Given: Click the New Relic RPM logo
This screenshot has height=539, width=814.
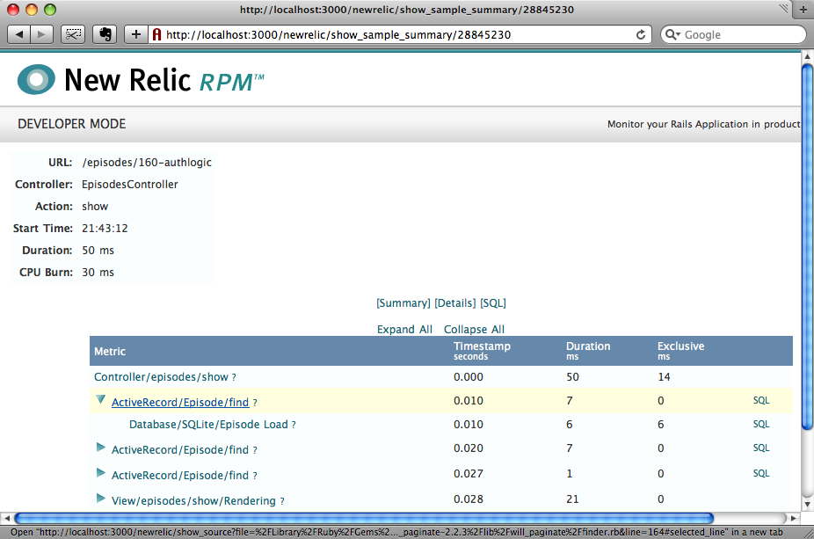Looking at the screenshot, I should (141, 79).
